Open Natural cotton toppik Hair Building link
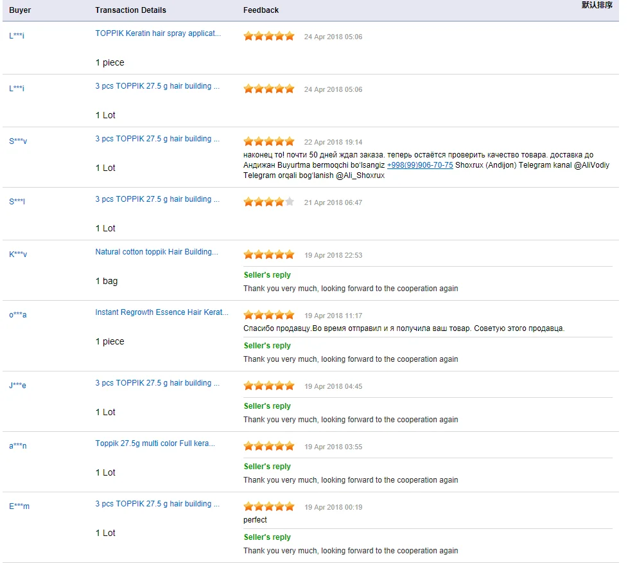The image size is (637, 563). 157,252
